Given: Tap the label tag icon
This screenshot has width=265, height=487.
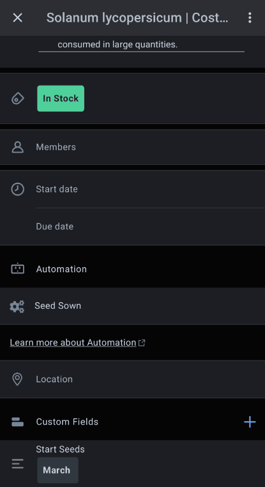Looking at the screenshot, I should tap(18, 99).
